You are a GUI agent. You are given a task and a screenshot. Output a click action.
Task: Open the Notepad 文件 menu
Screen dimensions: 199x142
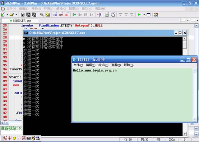click(78, 65)
